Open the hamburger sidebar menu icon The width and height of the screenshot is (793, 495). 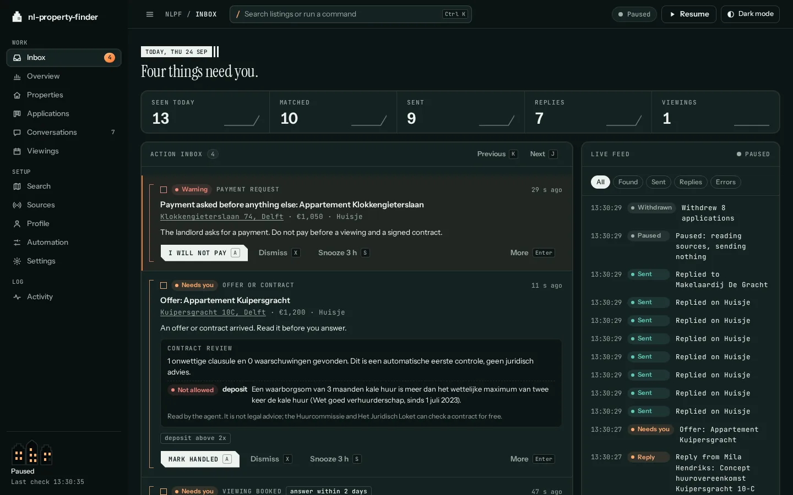coord(150,14)
